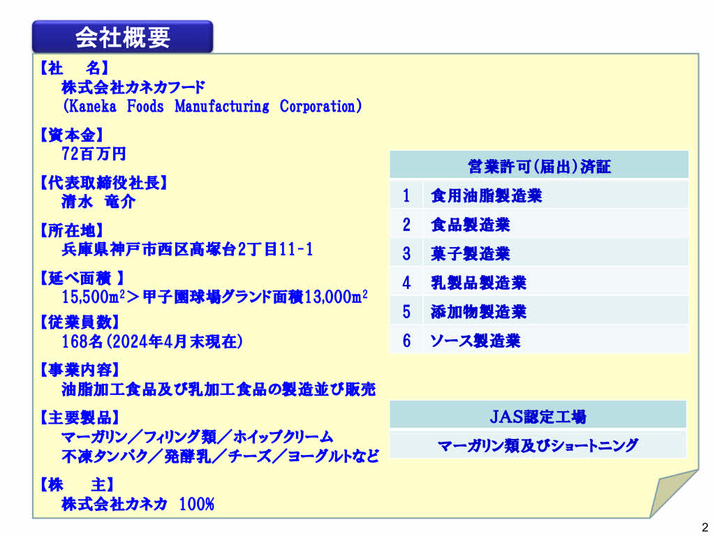Select capital value 72百万円

click(94, 154)
